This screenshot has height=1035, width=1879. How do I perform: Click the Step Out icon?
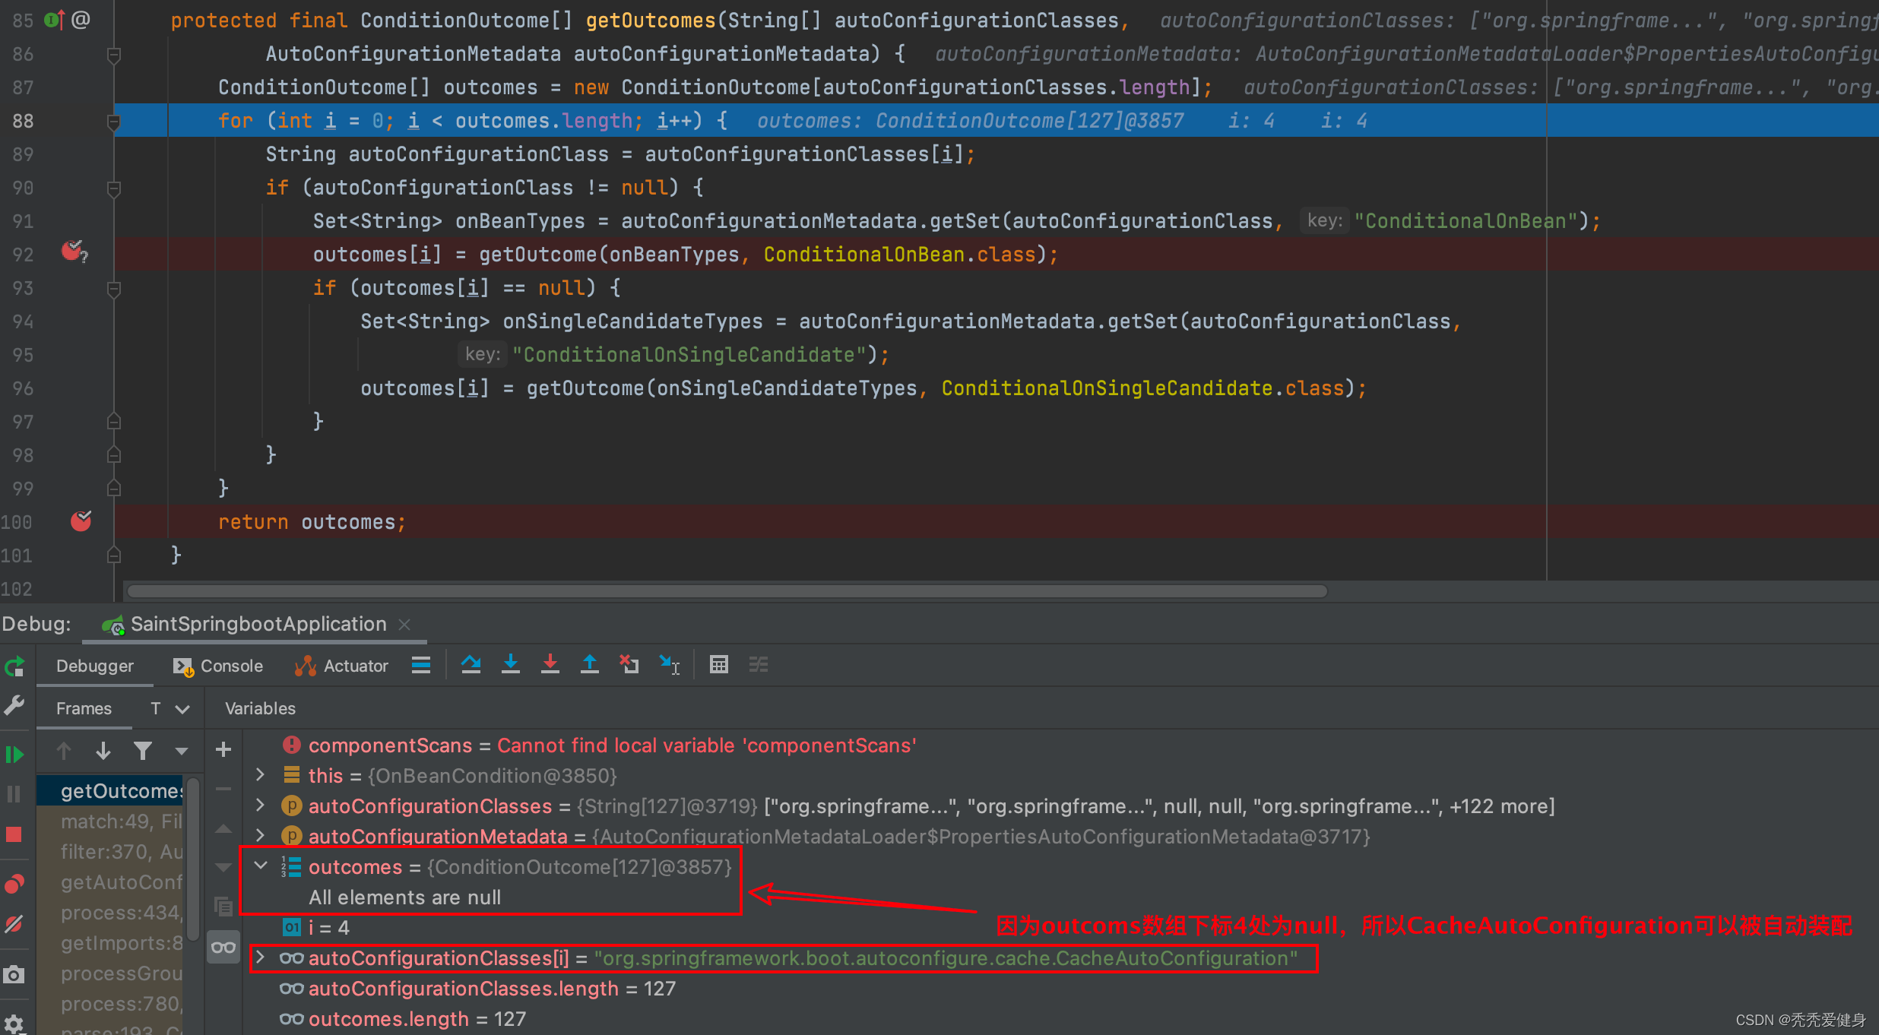point(589,665)
